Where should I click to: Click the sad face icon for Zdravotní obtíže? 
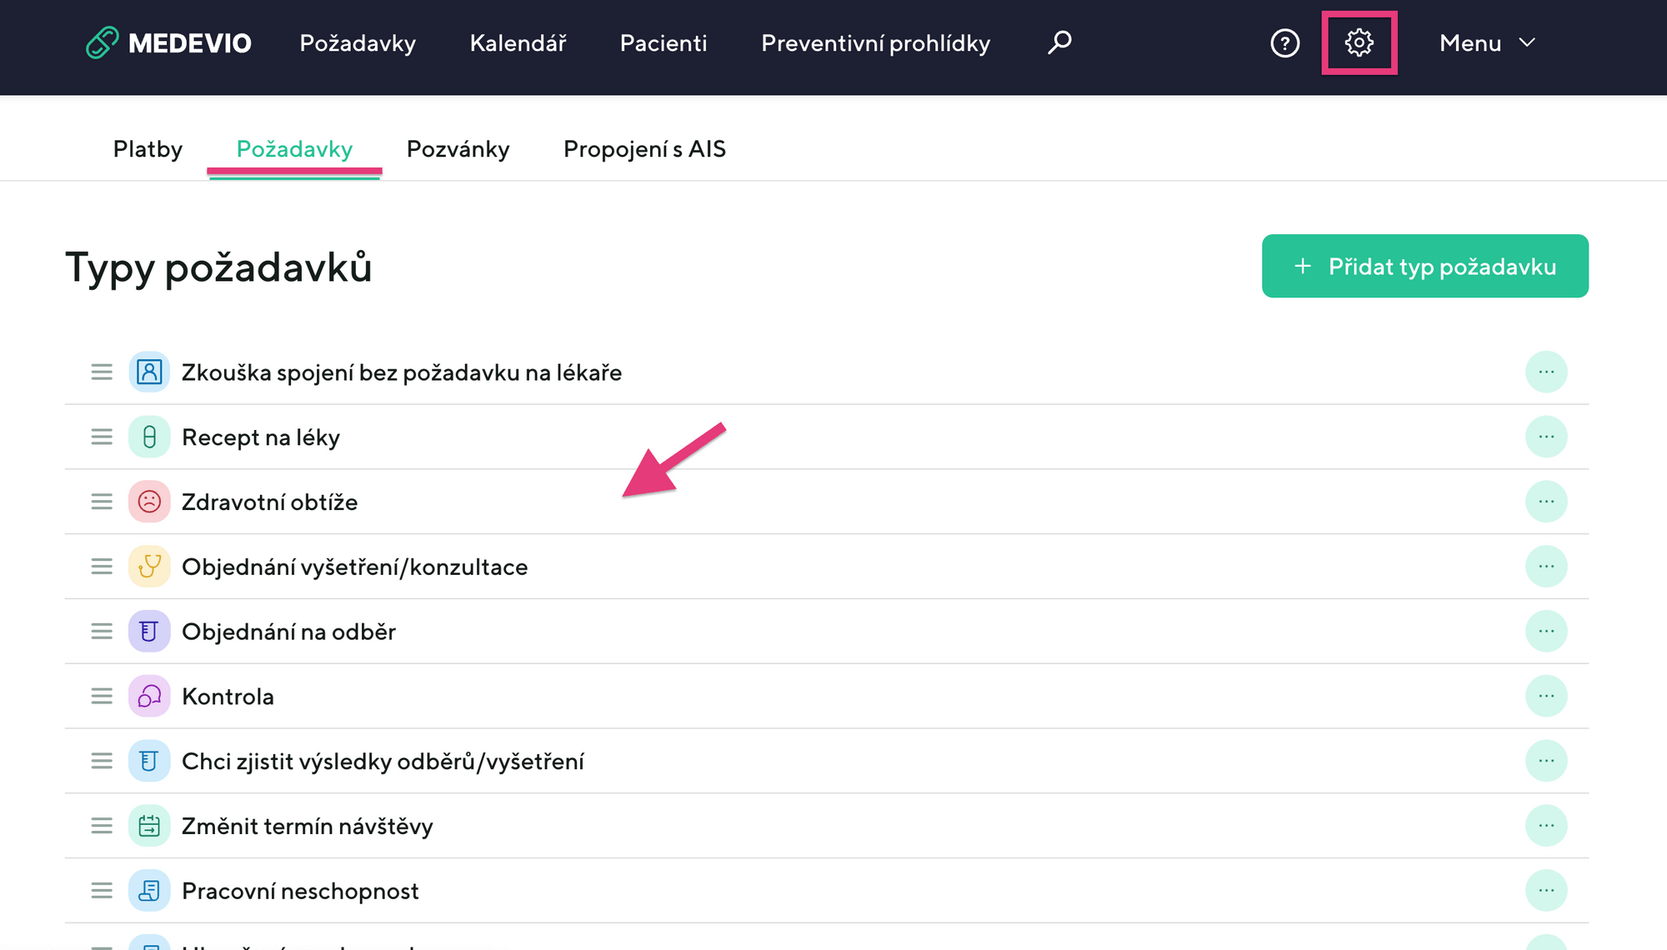149,502
